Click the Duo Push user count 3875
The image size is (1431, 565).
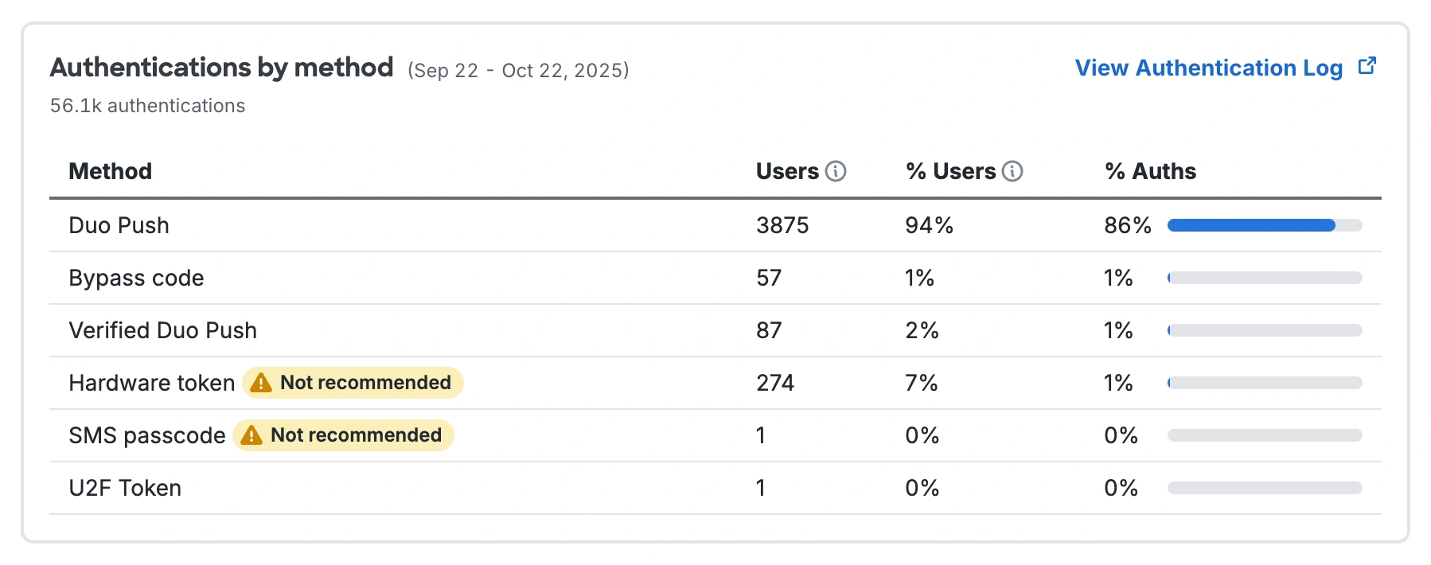click(x=782, y=225)
